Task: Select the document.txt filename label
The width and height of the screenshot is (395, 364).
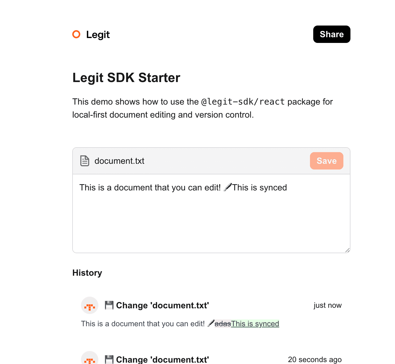Action: point(120,161)
